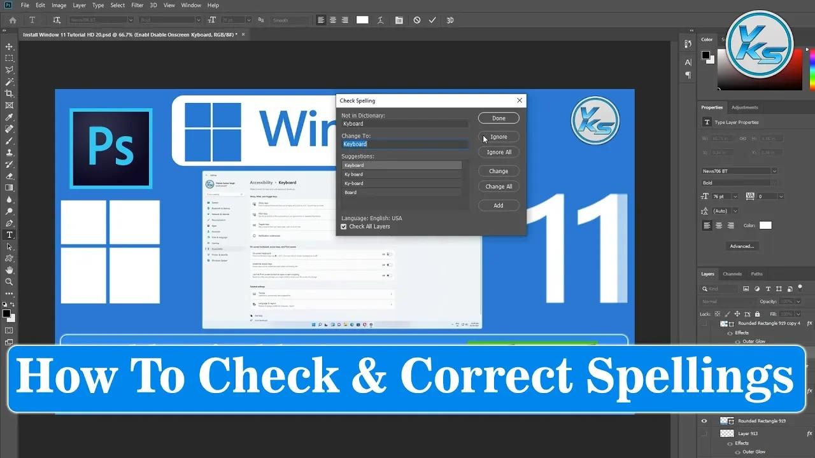Commit text edits with the checkmark icon
This screenshot has width=815, height=458.
pos(433,20)
